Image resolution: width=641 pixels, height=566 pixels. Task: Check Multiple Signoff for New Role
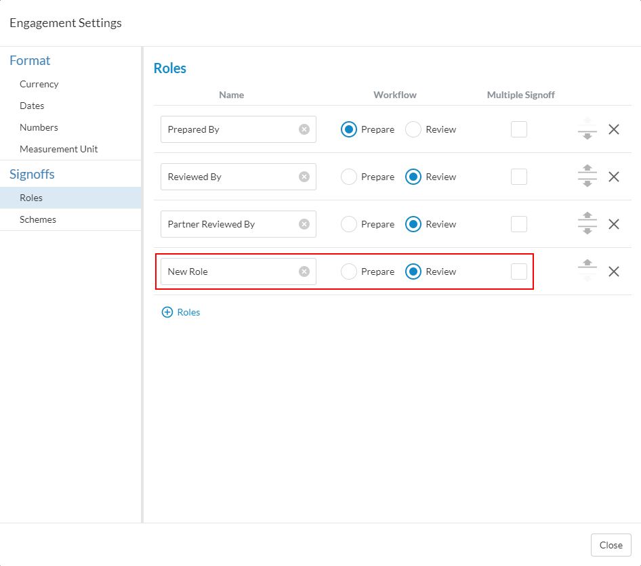pyautogui.click(x=519, y=271)
